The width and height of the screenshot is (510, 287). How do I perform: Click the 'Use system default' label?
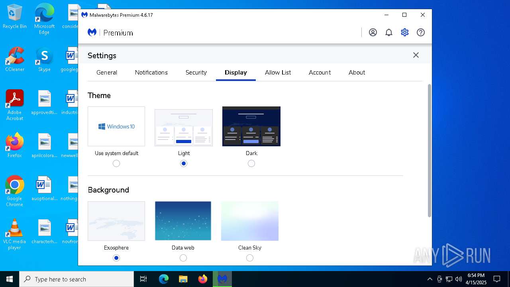tap(117, 153)
